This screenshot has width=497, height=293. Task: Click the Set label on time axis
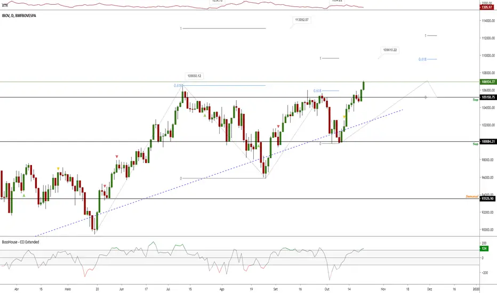pos(276,289)
